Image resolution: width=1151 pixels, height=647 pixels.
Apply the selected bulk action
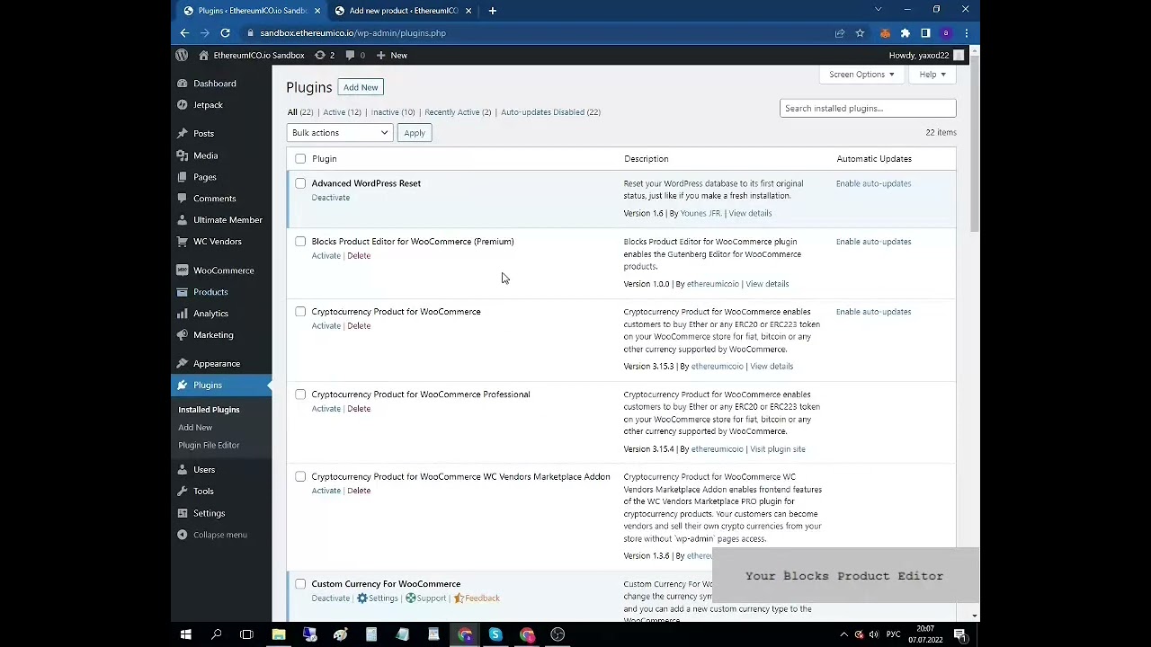tap(415, 133)
